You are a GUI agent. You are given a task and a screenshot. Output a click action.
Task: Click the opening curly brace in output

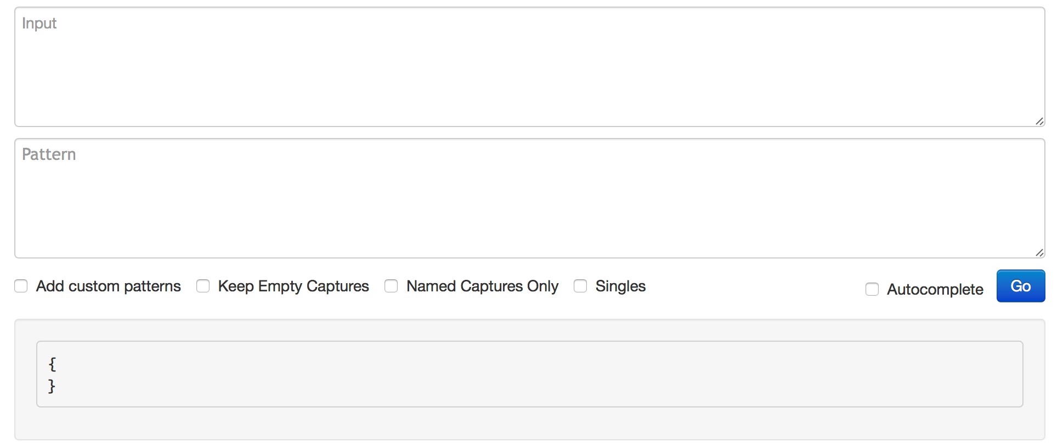(52, 364)
